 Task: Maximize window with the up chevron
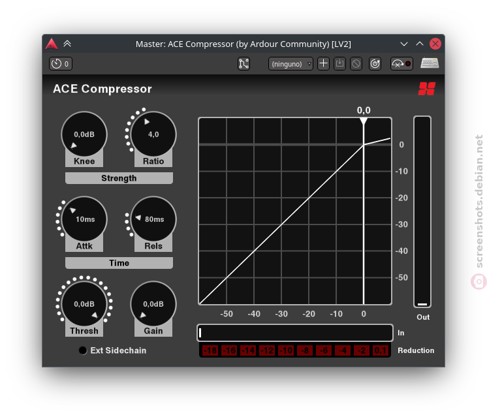tap(420, 44)
